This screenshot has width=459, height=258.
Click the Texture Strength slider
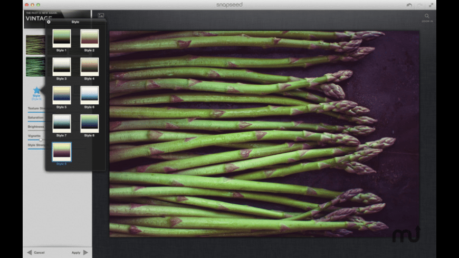point(36,112)
